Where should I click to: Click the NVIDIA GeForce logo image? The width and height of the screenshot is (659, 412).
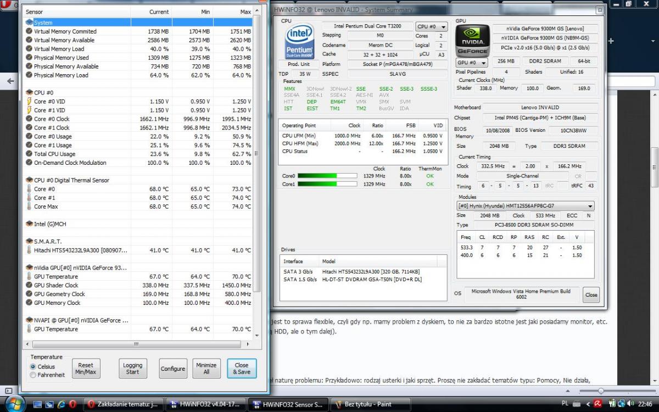pyautogui.click(x=472, y=40)
